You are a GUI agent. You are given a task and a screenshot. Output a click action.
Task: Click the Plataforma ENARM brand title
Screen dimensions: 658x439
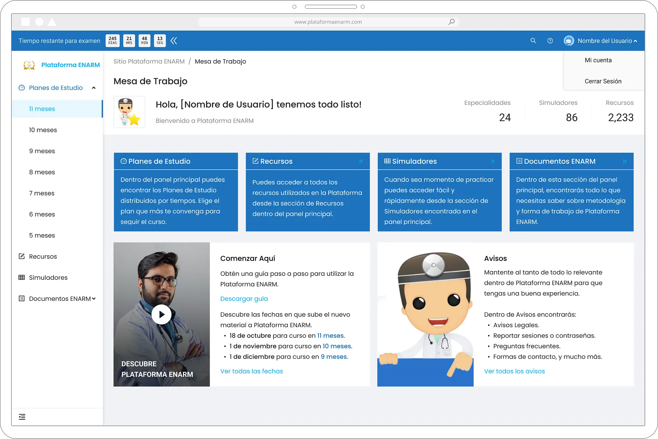(x=70, y=65)
